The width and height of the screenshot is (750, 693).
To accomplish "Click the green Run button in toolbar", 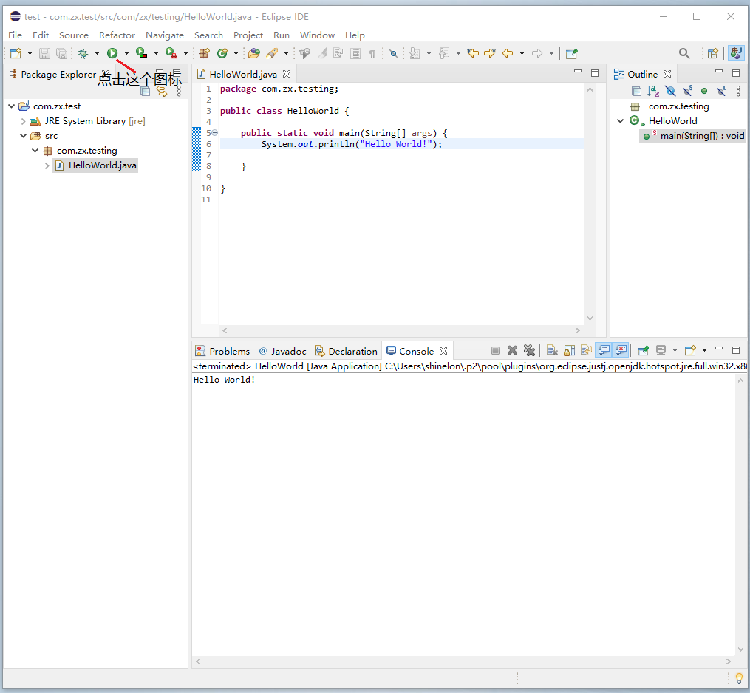I will click(x=112, y=53).
